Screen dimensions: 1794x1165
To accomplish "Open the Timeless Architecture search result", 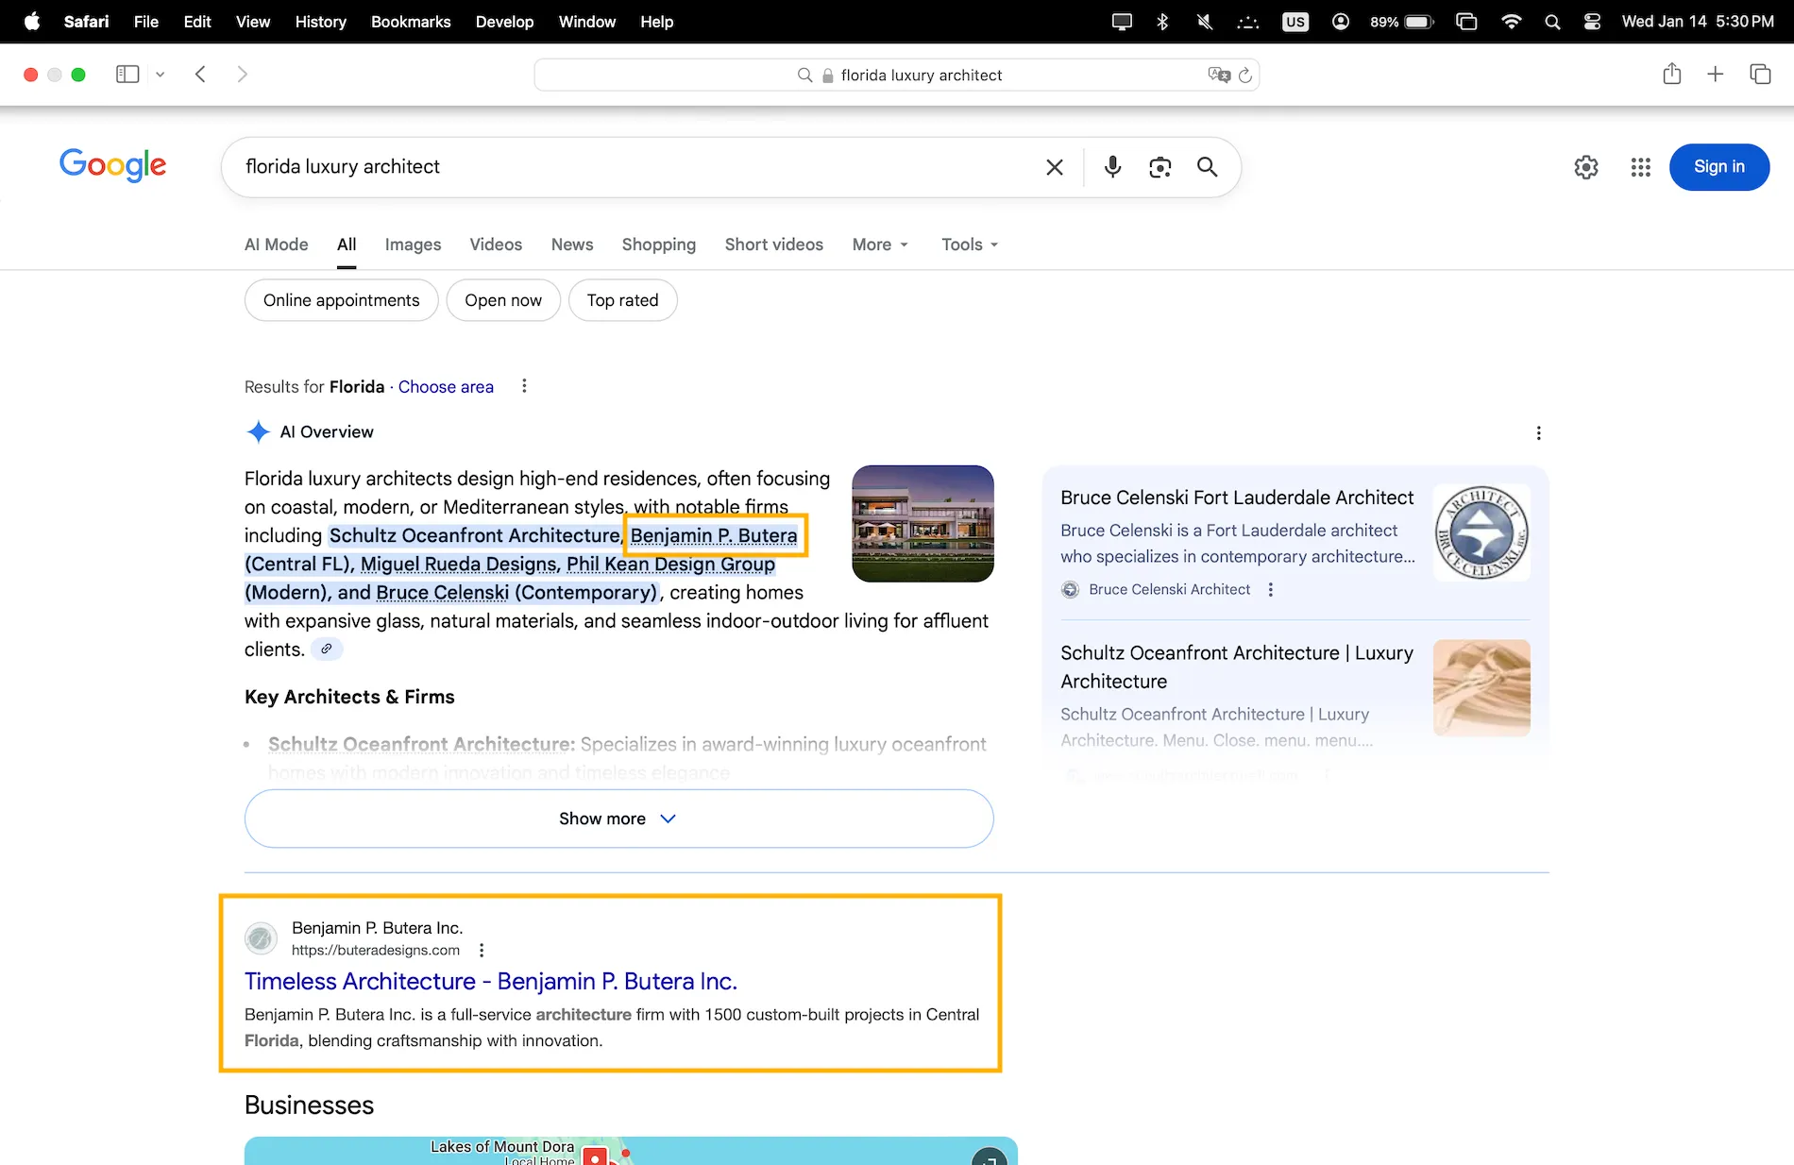I will click(491, 982).
